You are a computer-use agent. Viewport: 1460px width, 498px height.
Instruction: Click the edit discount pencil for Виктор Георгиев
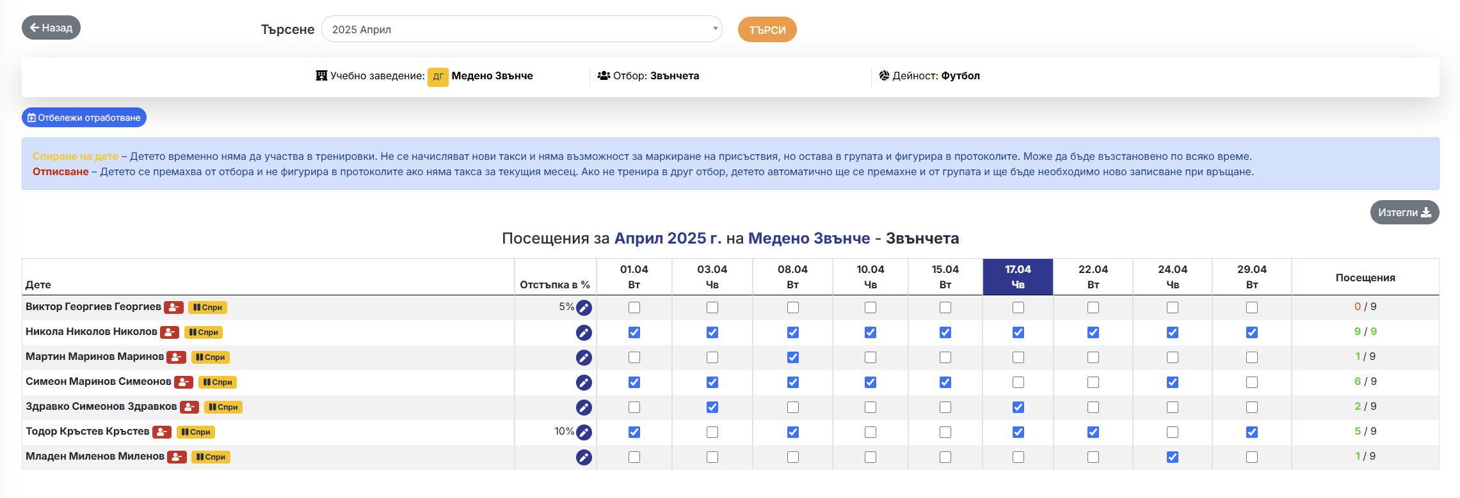tap(583, 307)
